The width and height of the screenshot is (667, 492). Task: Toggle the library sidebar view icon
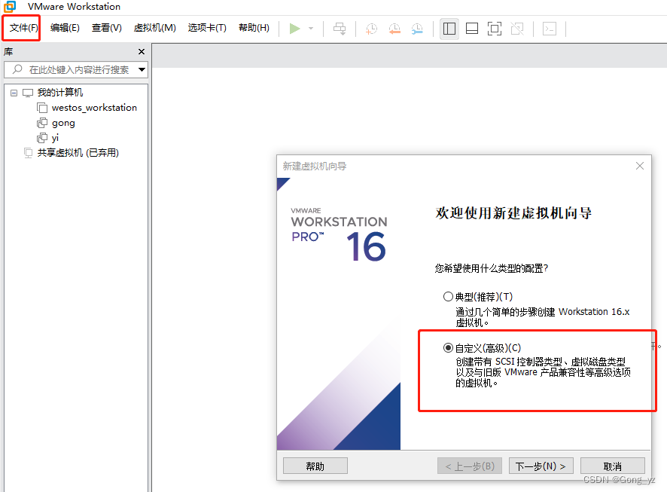449,29
